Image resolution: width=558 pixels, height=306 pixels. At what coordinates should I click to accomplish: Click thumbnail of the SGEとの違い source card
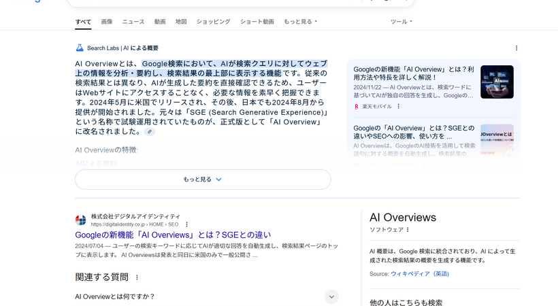pyautogui.click(x=497, y=141)
